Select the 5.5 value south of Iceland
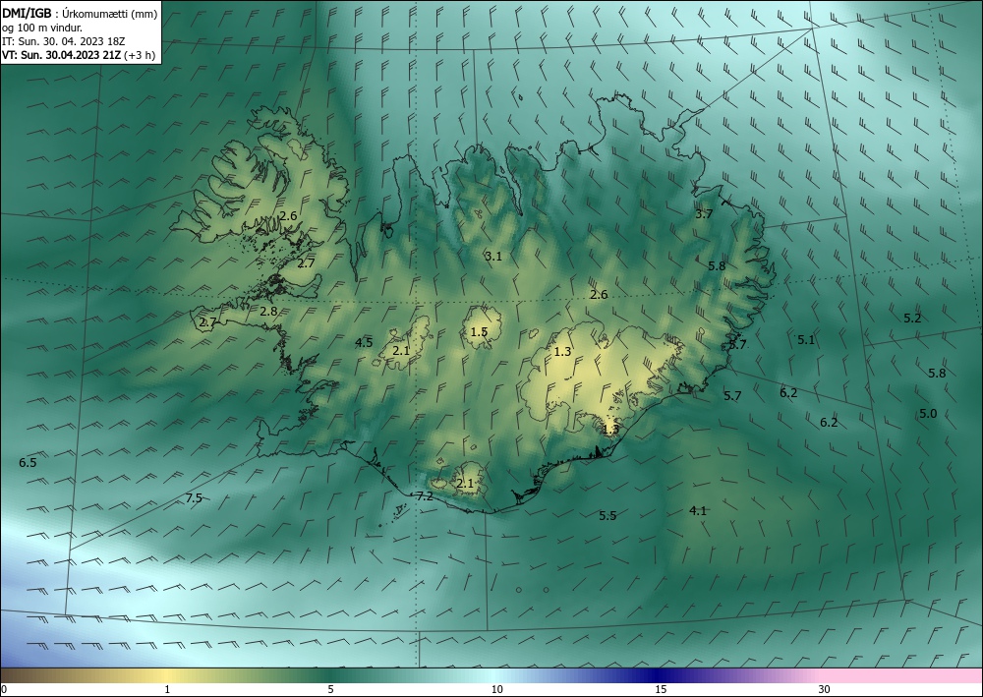This screenshot has height=697, width=983. pyautogui.click(x=607, y=516)
